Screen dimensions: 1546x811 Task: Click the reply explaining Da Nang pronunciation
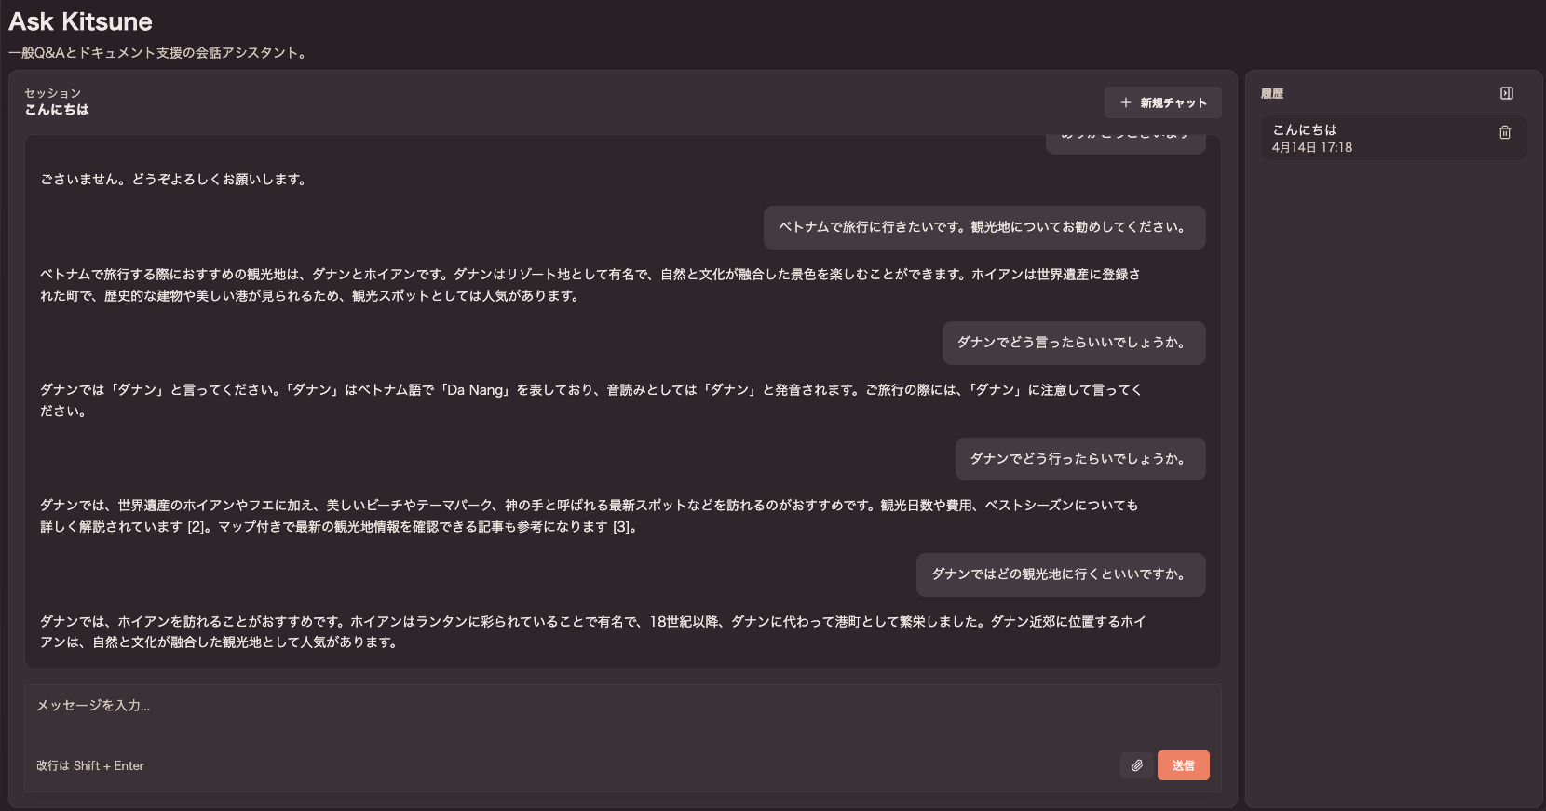pos(590,400)
